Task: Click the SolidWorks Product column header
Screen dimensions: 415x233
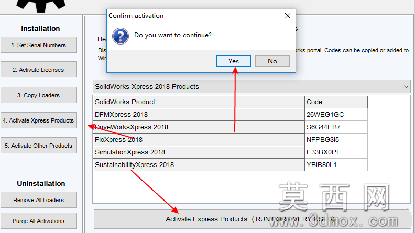Action: click(199, 102)
